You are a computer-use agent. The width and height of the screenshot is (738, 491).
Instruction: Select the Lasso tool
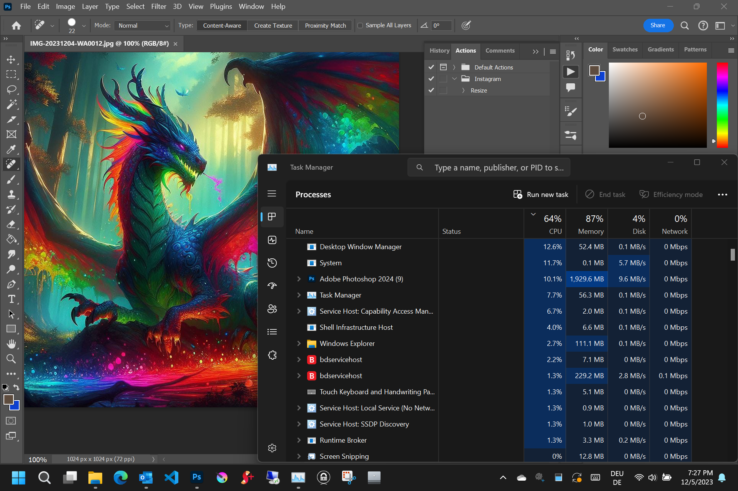(x=11, y=89)
